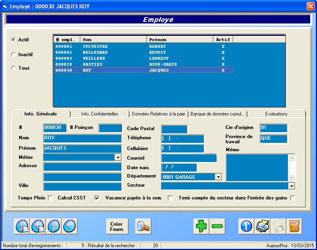Click the printer icon

[262, 226]
